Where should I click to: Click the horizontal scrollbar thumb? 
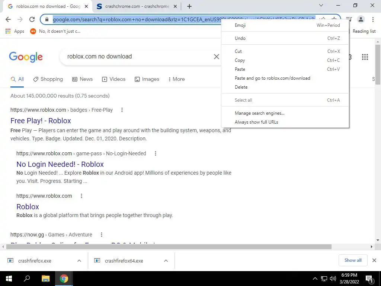click(x=169, y=247)
